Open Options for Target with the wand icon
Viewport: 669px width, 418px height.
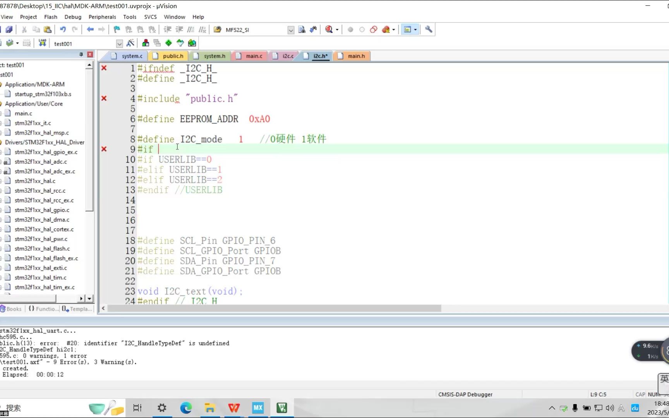point(130,43)
